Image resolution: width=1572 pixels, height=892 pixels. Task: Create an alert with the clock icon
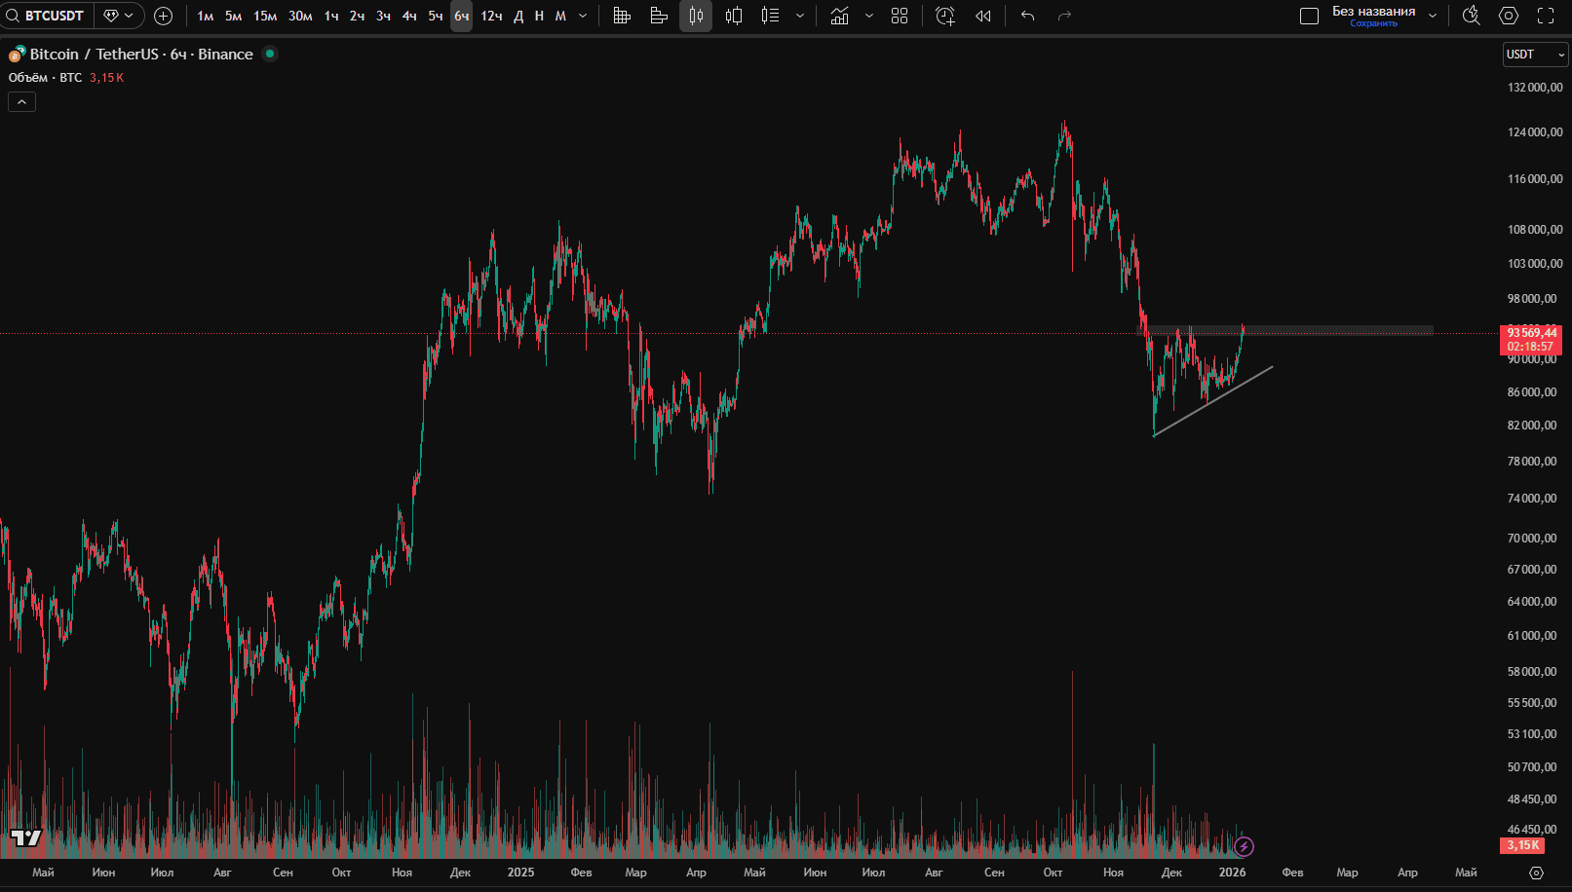[944, 16]
